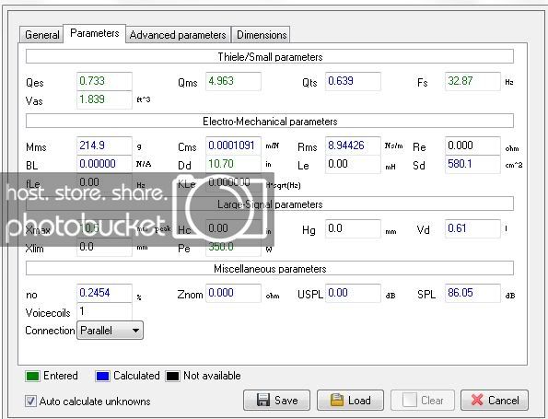Click the Re ohm input field
This screenshot has width=548, height=419.
pos(472,145)
